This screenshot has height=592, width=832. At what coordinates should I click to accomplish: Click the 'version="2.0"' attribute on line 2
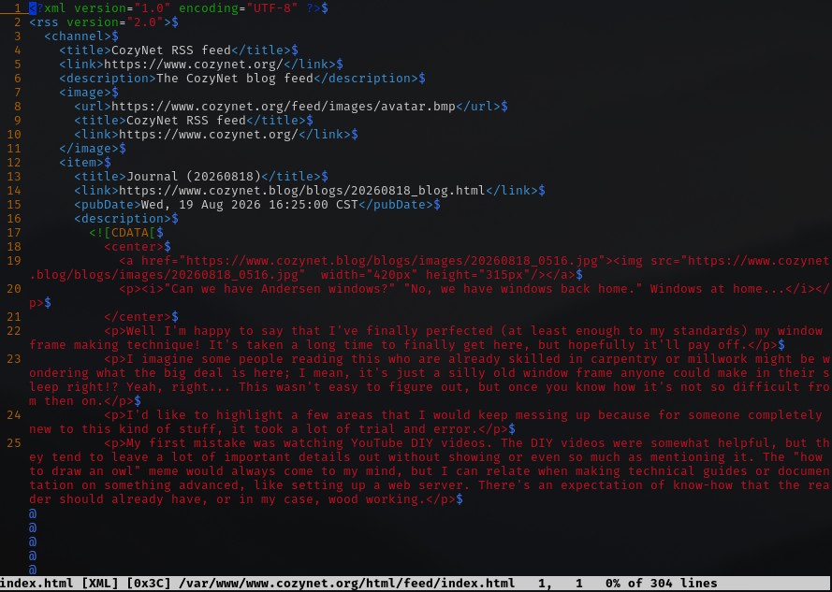tap(115, 22)
